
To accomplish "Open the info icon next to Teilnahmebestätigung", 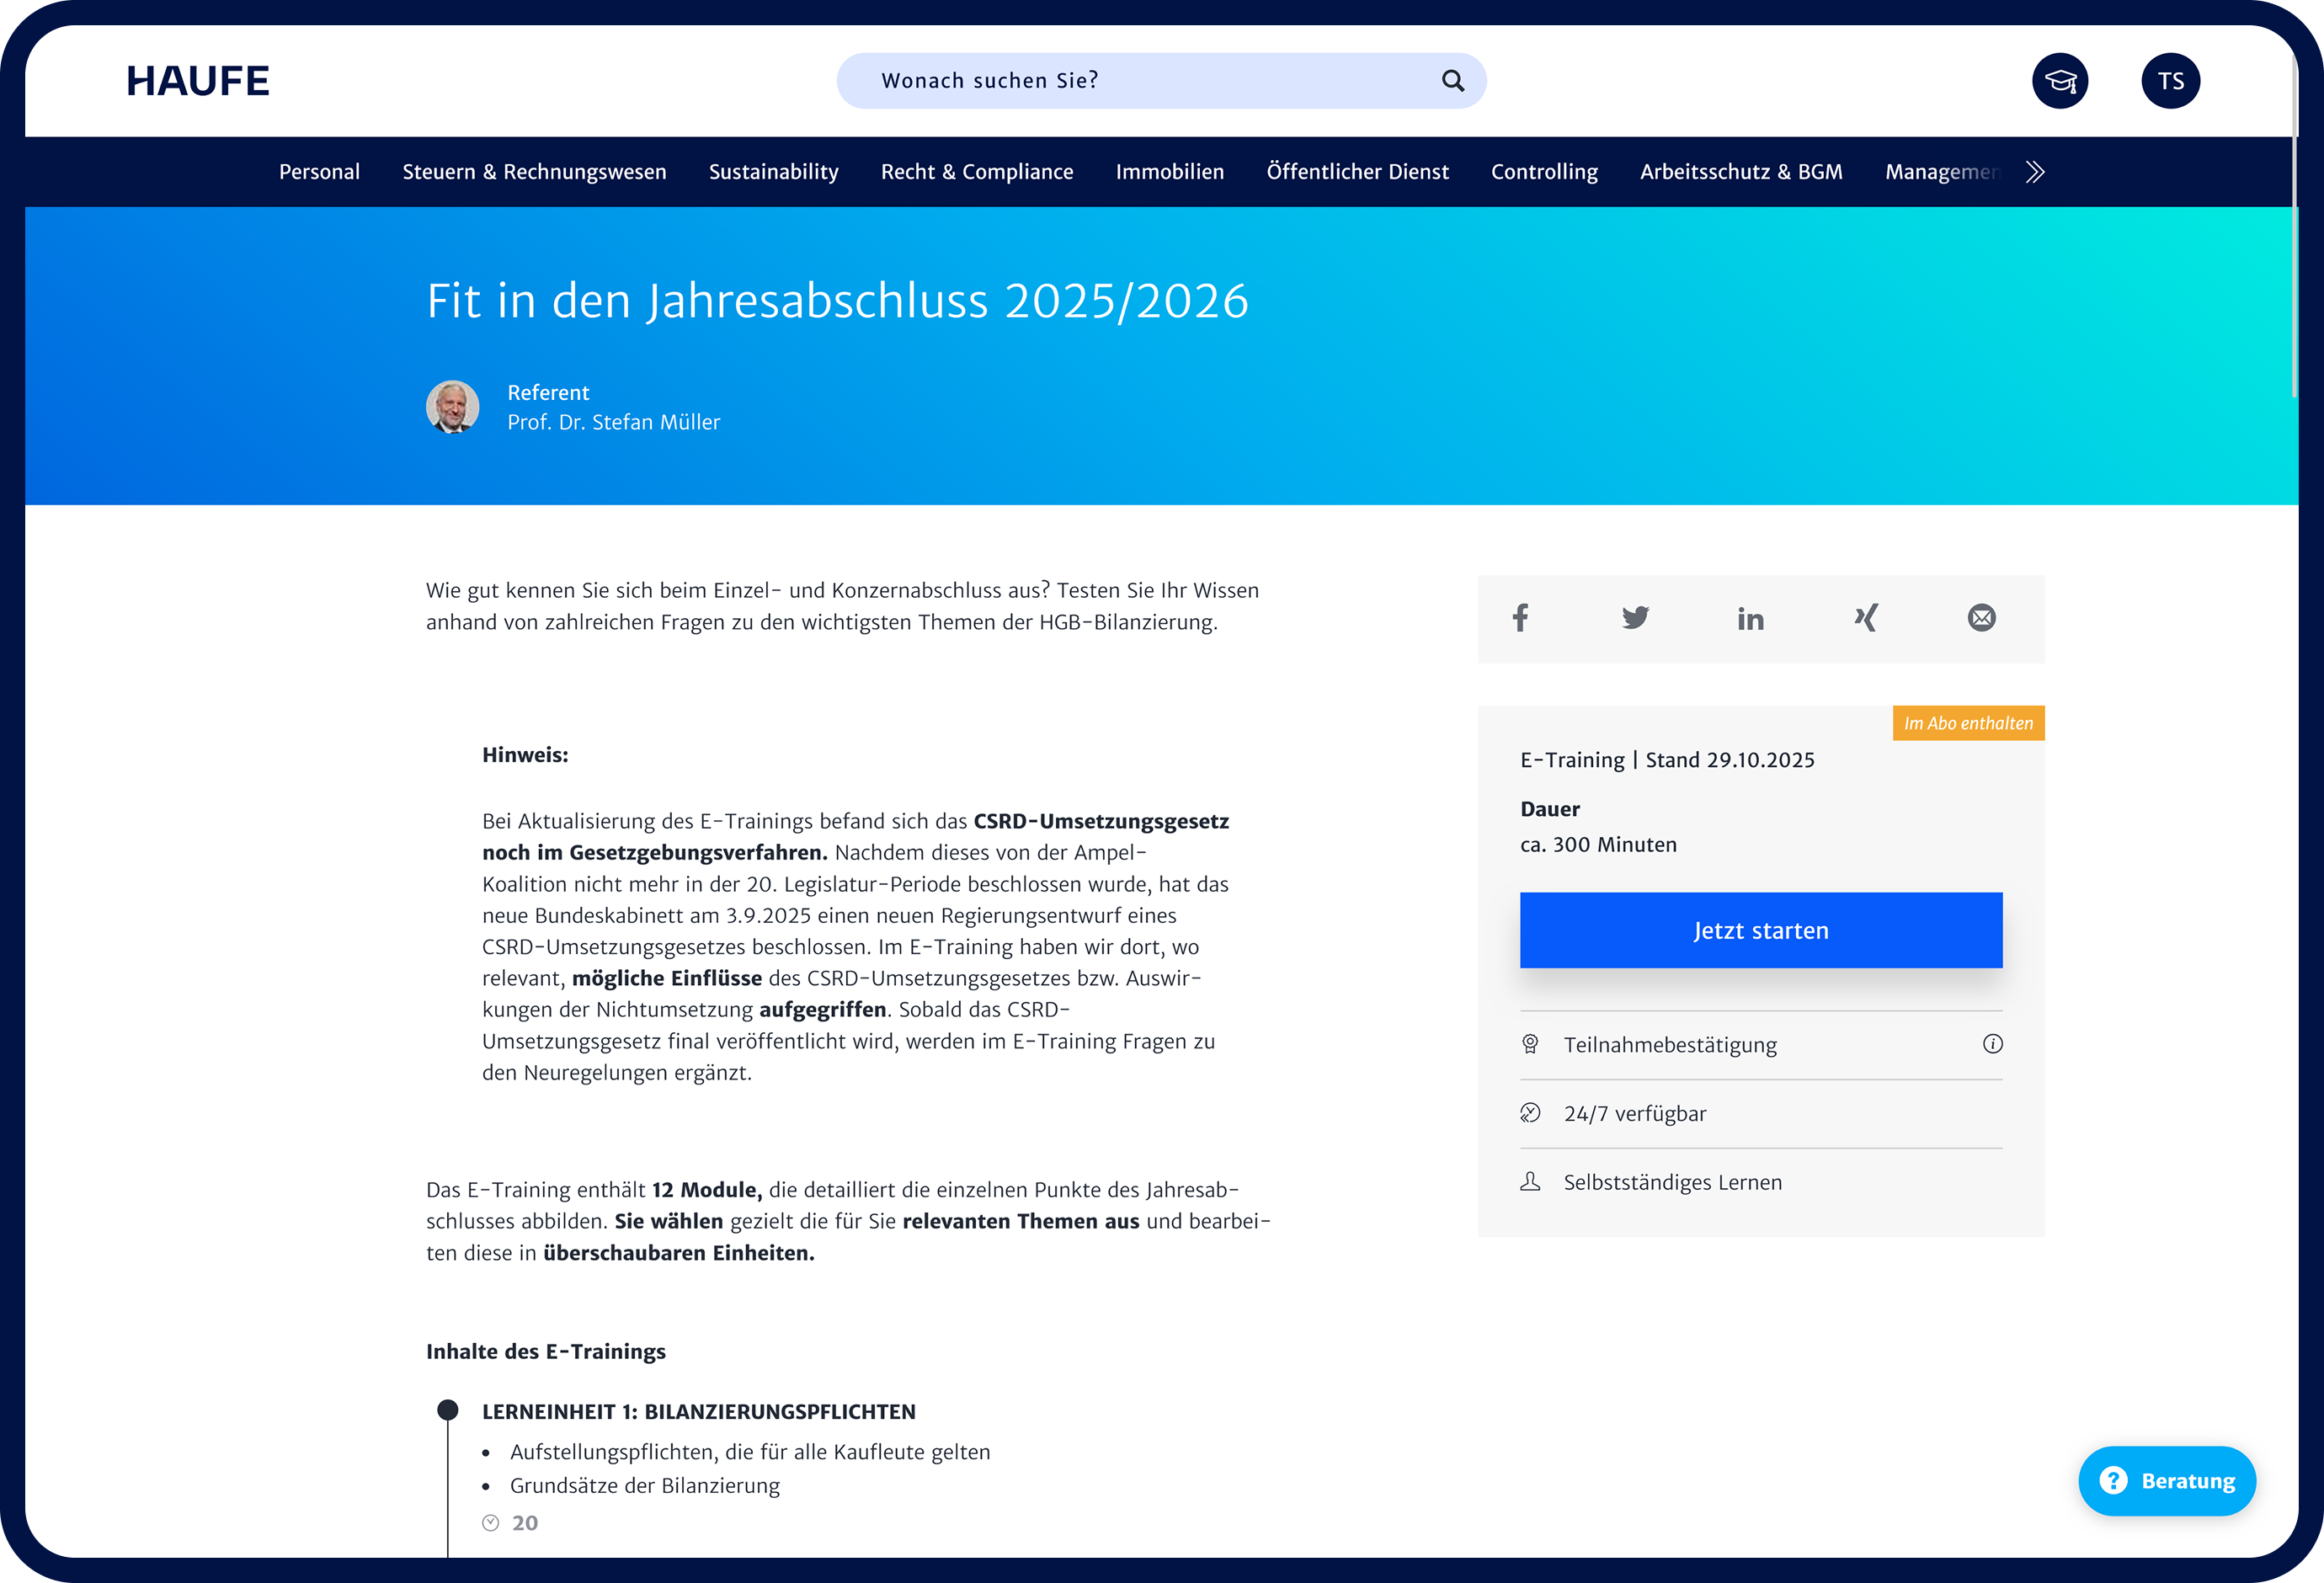I will (x=1993, y=1044).
